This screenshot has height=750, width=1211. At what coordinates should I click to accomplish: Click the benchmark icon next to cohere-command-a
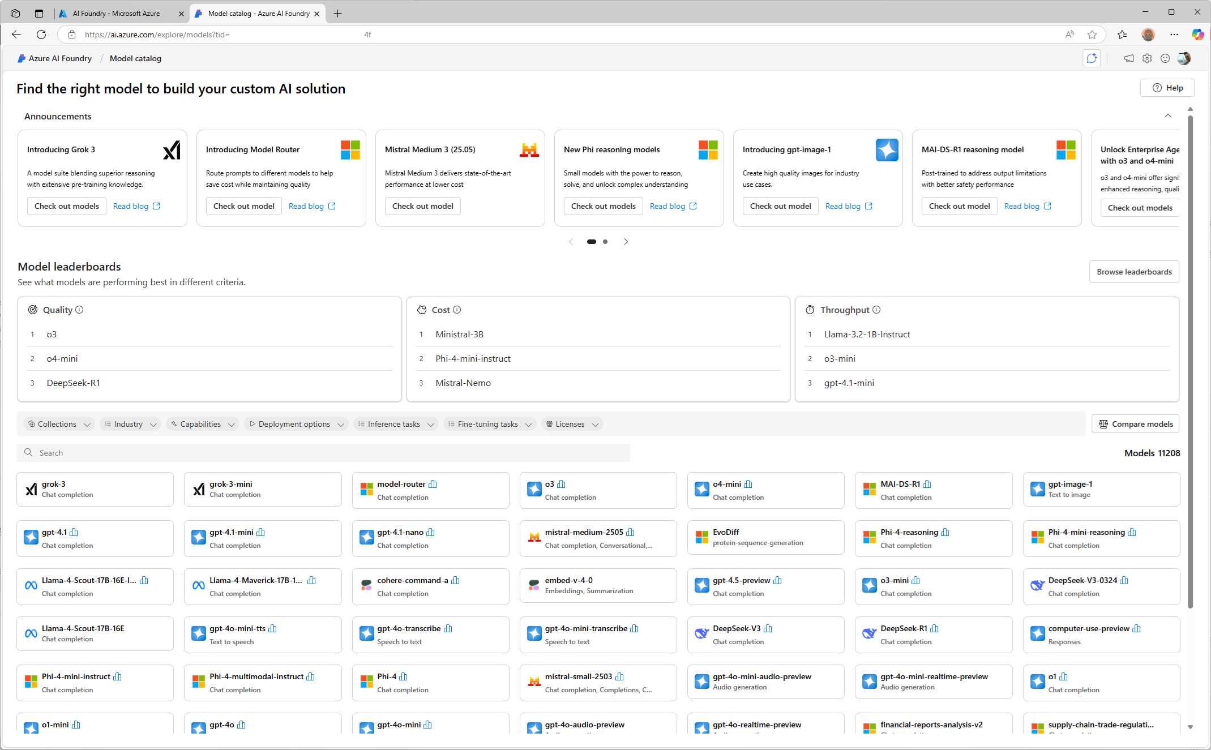click(x=456, y=581)
